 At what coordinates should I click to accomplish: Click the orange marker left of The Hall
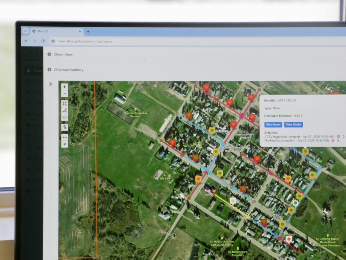pyautogui.click(x=198, y=180)
